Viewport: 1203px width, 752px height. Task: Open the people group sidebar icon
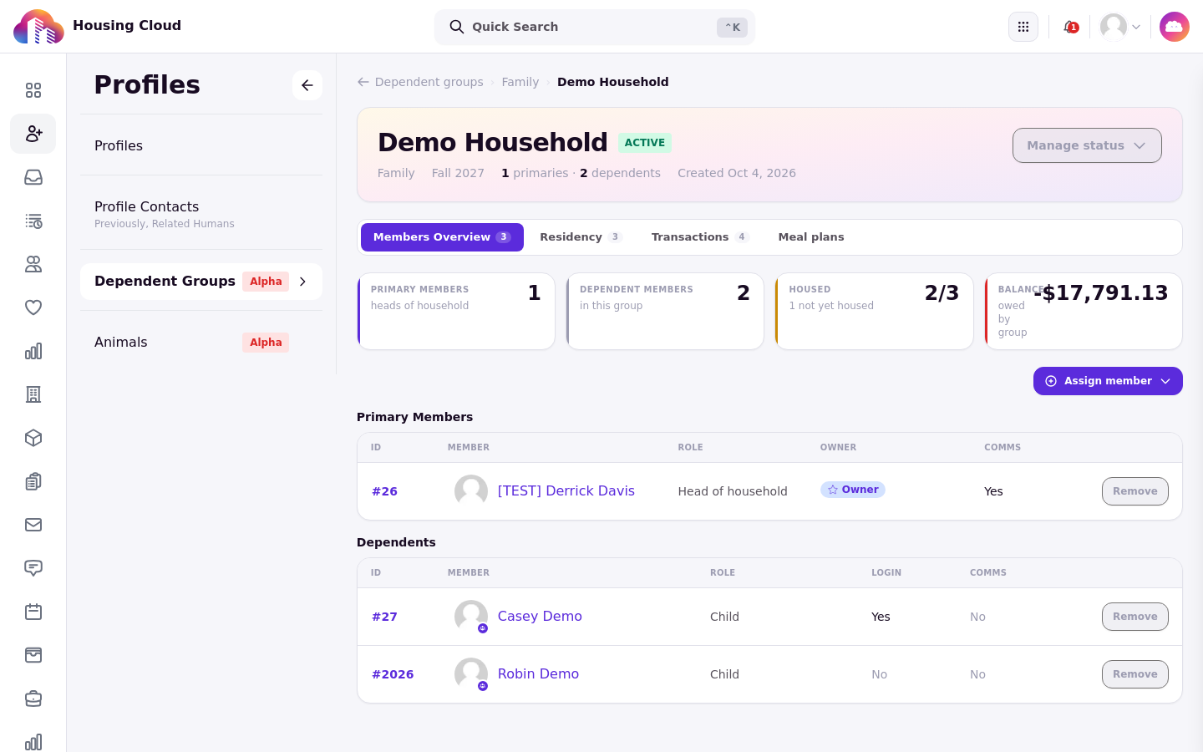pyautogui.click(x=33, y=264)
